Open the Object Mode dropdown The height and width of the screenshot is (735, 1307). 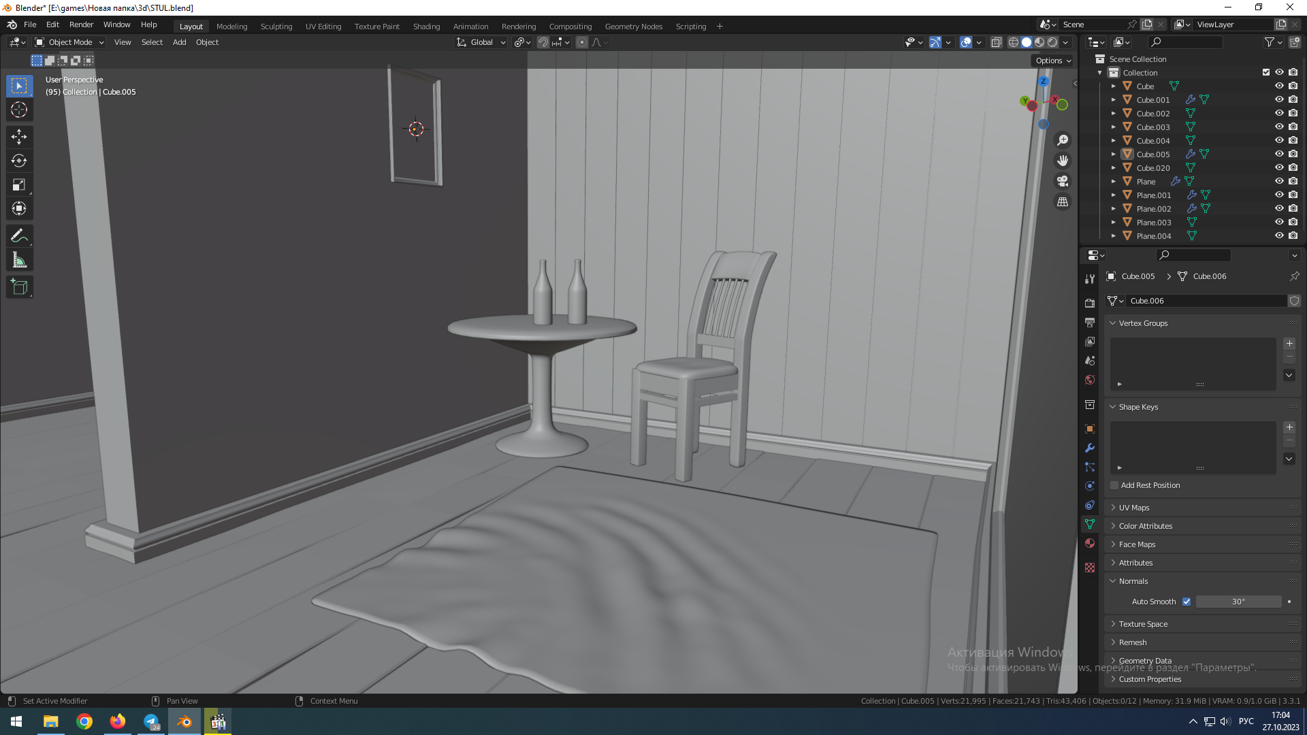[69, 42]
